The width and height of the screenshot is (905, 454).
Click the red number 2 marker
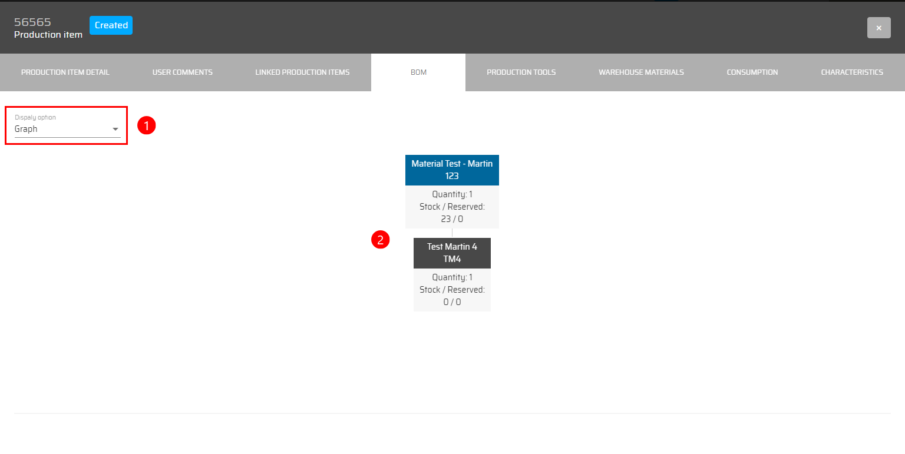380,240
